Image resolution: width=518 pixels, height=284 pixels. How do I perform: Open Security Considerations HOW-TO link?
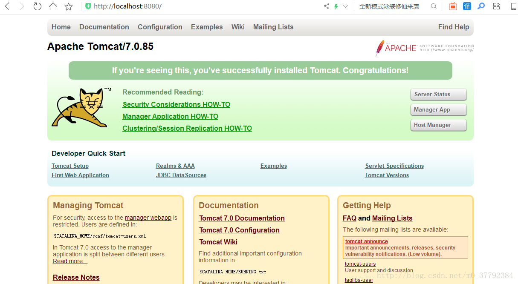click(177, 104)
